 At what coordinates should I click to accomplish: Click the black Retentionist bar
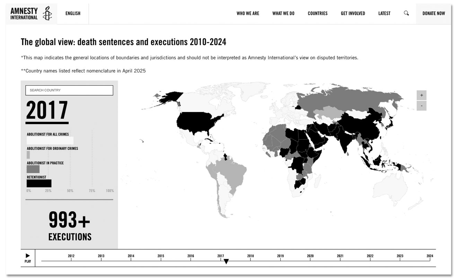click(x=39, y=183)
